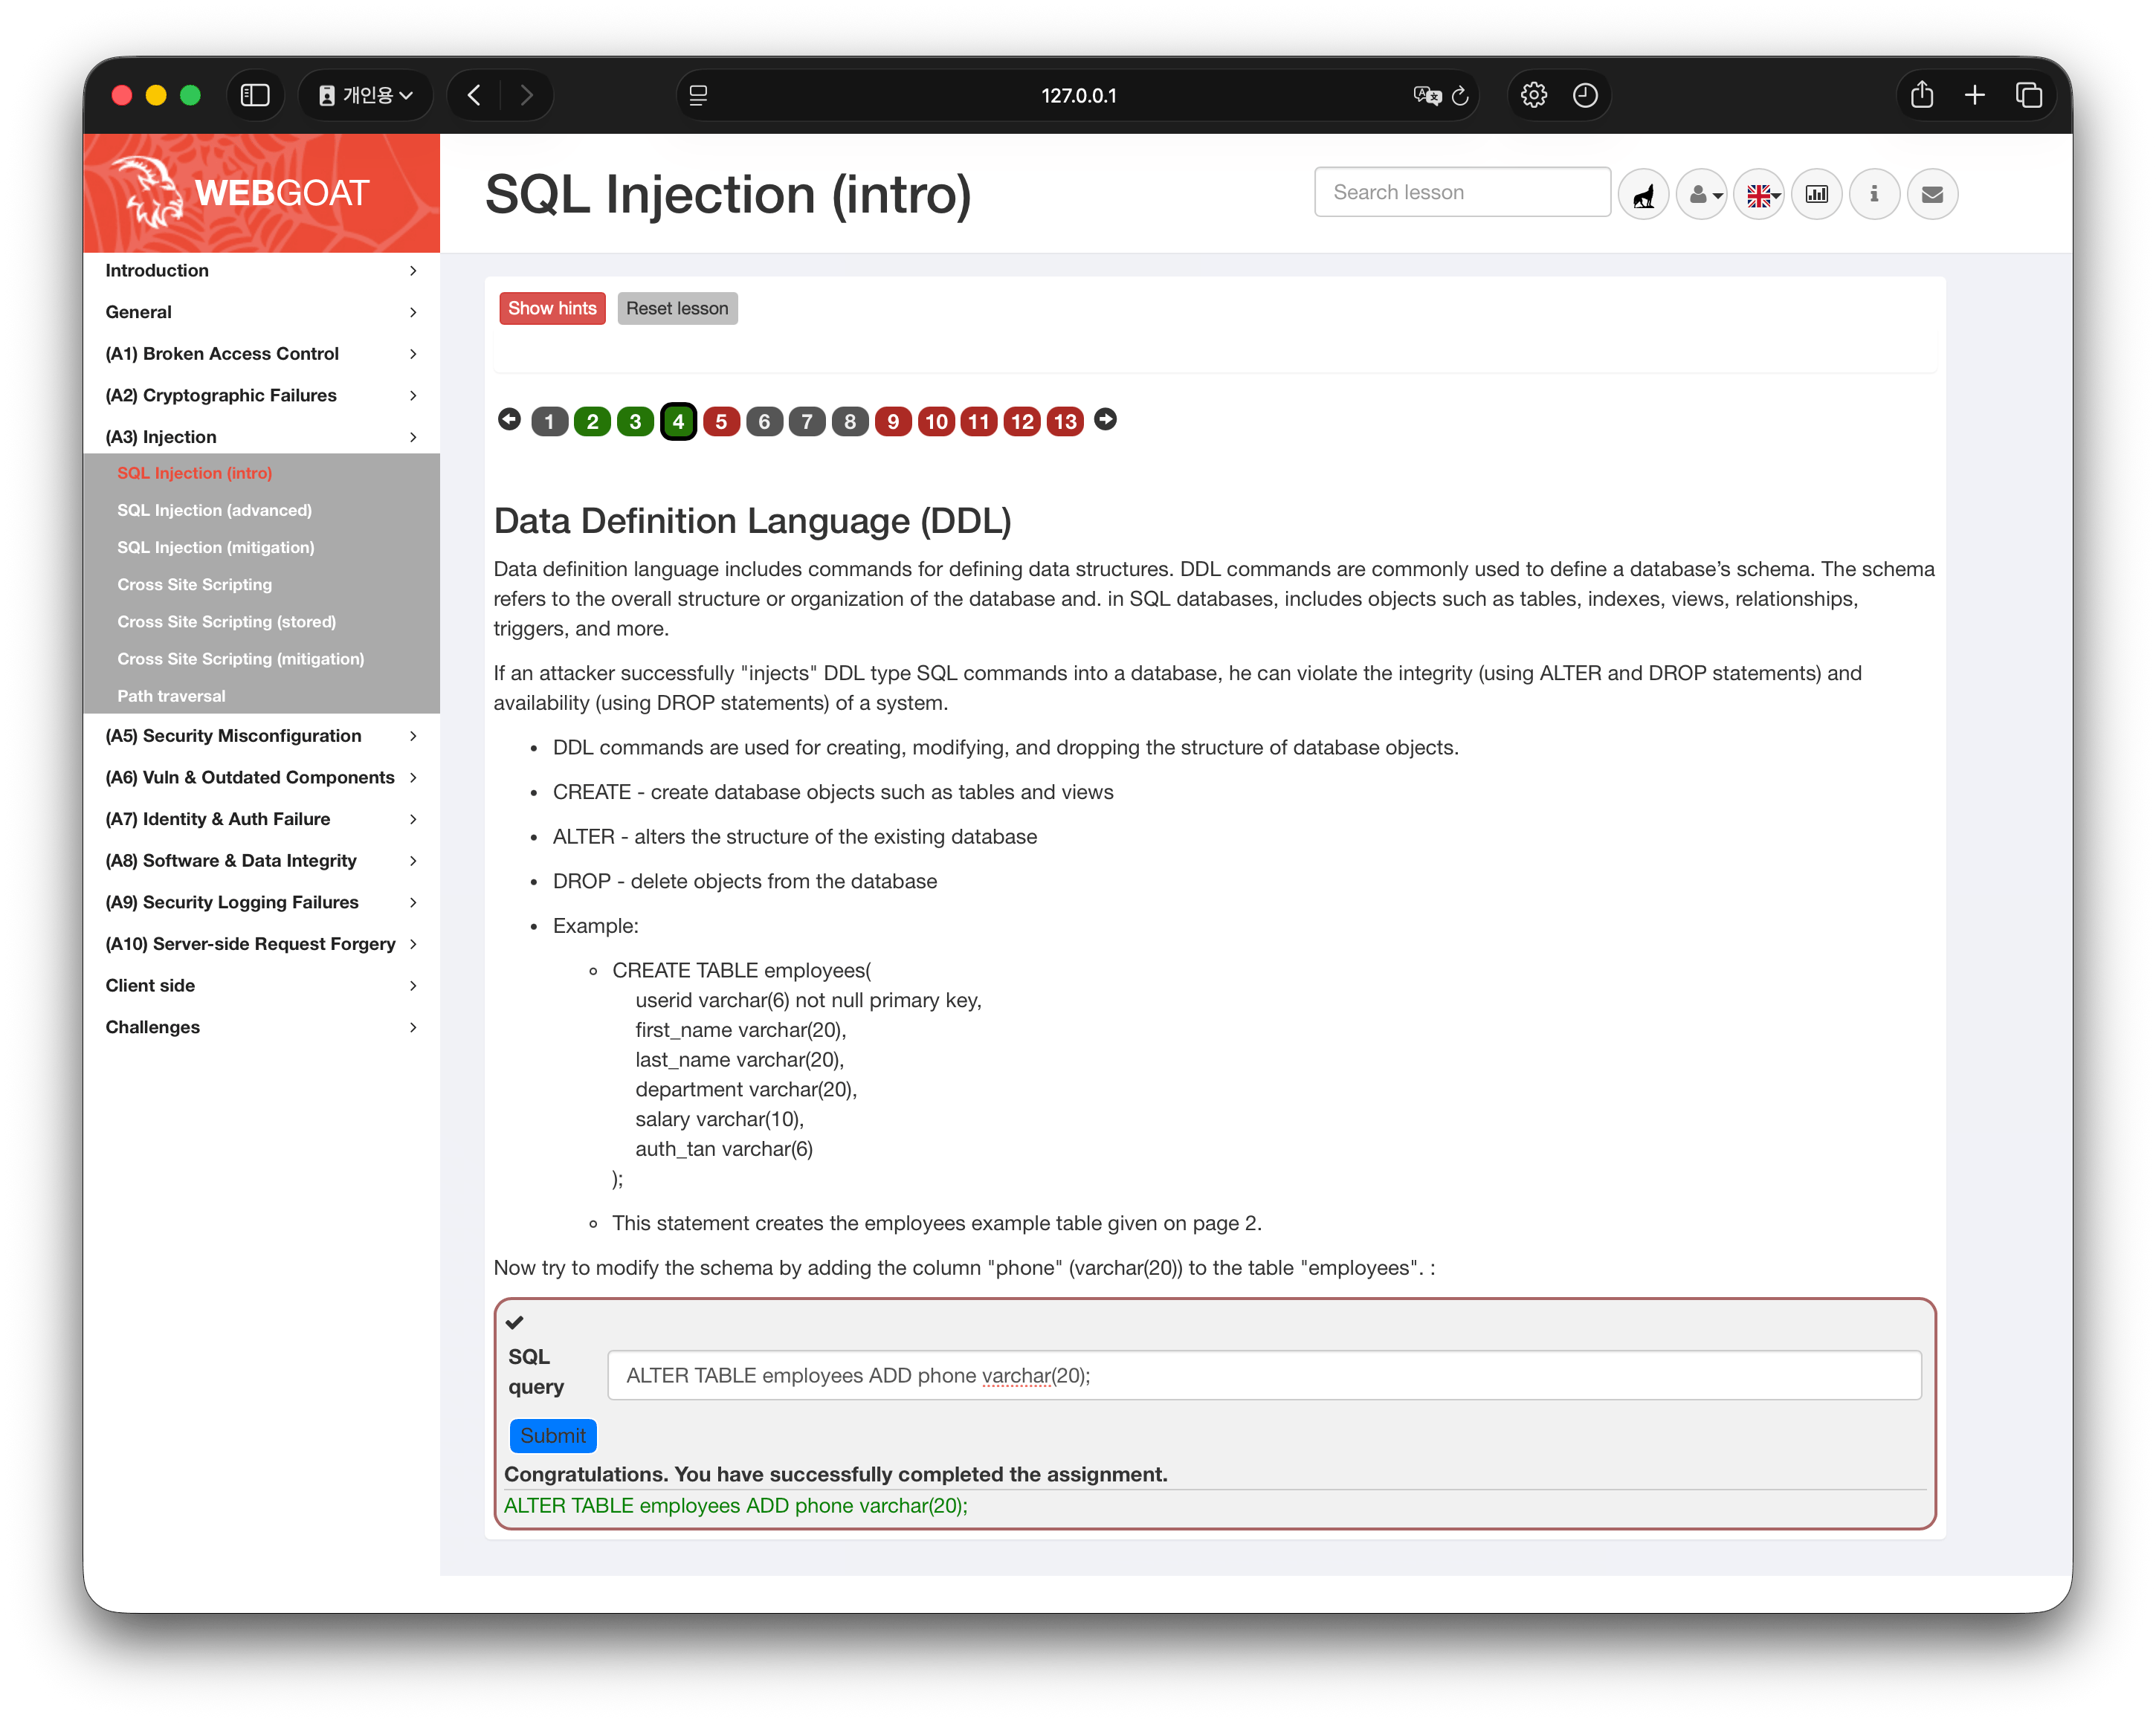Click the Share icon in Safari toolbar
The width and height of the screenshot is (2156, 1723).
click(1921, 95)
